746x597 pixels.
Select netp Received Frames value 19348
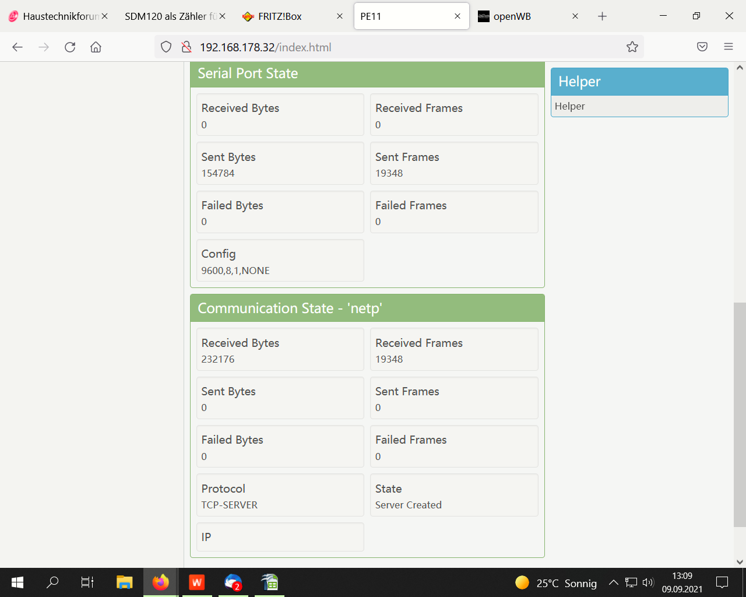[x=389, y=359]
